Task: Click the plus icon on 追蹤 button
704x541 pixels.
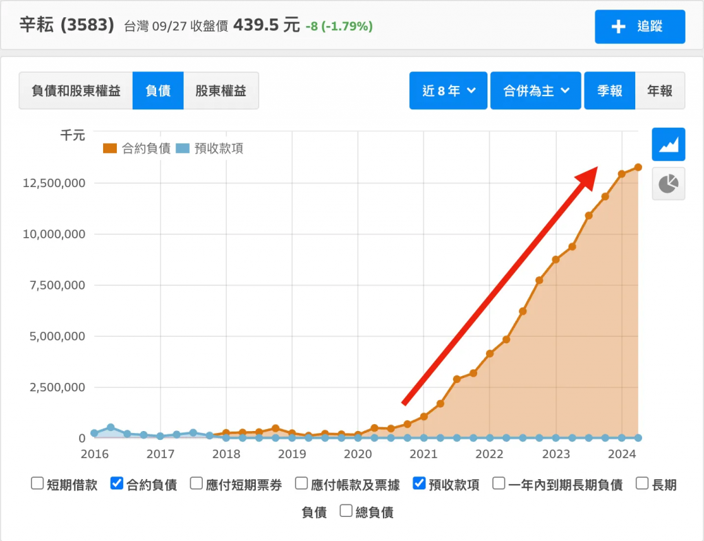Action: click(x=618, y=27)
